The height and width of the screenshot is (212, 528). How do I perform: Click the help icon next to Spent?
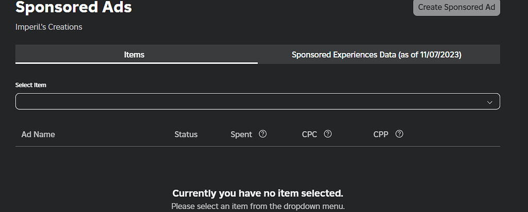point(262,134)
